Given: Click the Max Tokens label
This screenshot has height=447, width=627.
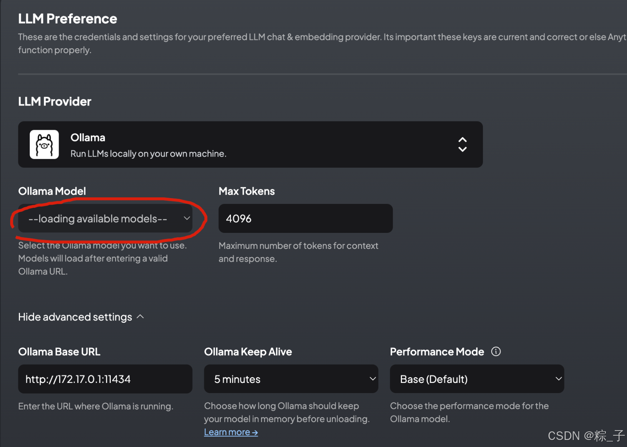Looking at the screenshot, I should 247,191.
